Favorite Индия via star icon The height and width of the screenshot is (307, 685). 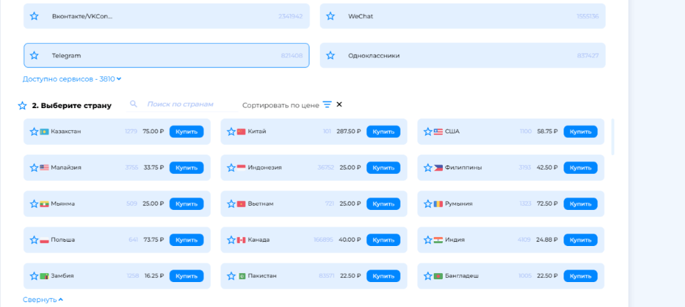428,240
